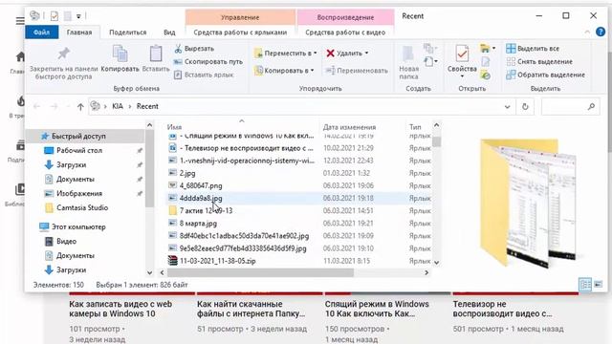Switch to Details view icon in status bar
612x344 pixels.
tap(585, 285)
